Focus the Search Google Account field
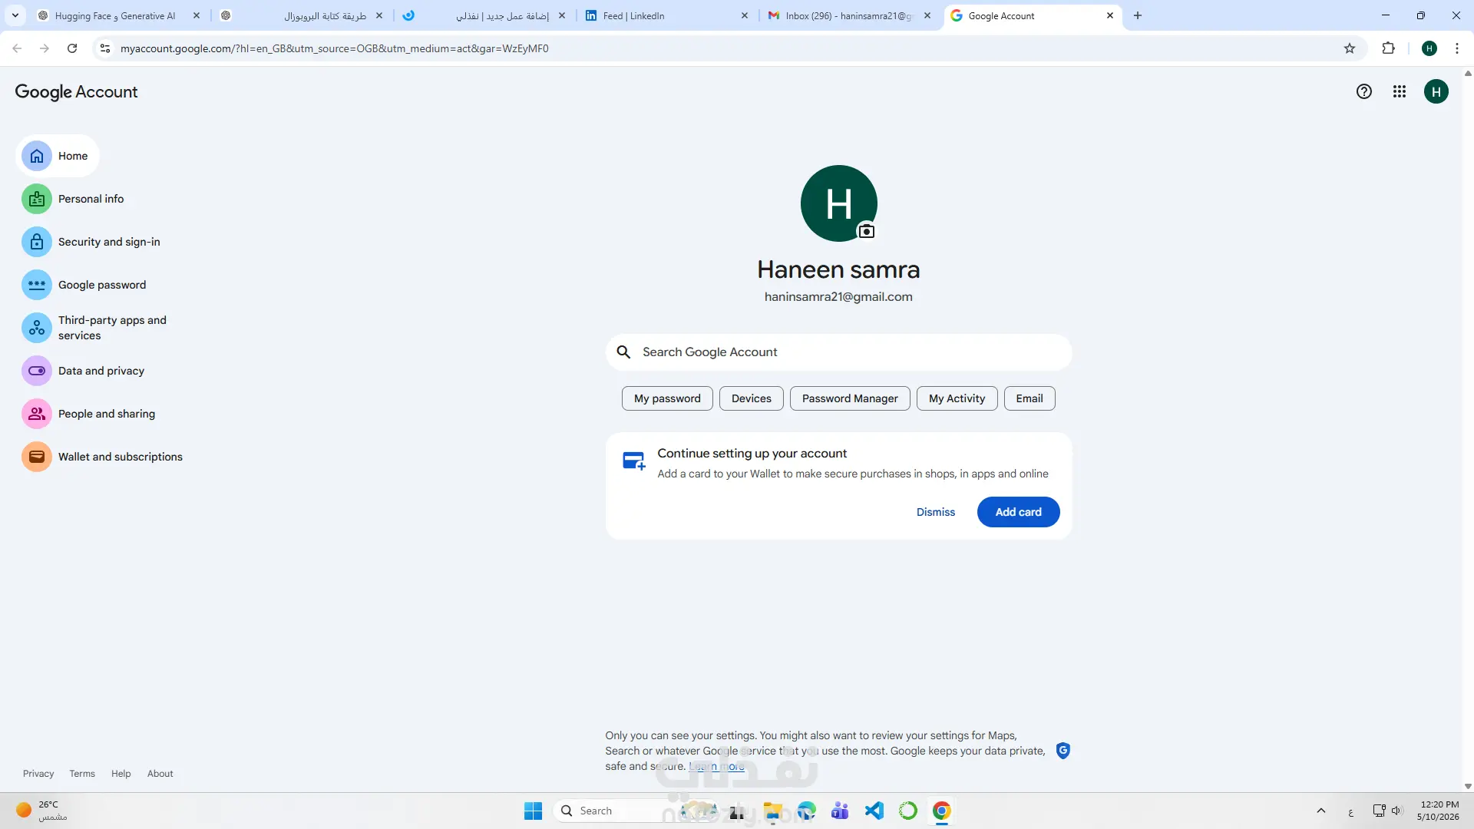This screenshot has width=1474, height=829. tap(838, 352)
